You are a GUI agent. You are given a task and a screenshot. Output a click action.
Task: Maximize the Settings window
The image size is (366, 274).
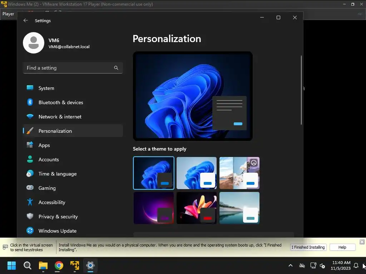point(278,17)
